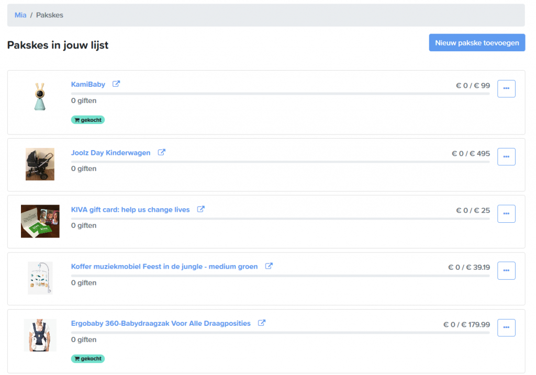The height and width of the screenshot is (375, 536).
Task: Click the KIVA gift card progress bar
Action: [x=281, y=219]
